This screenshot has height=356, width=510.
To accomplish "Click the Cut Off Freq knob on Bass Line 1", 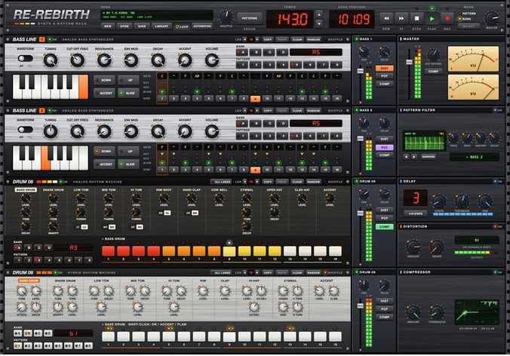I will click(78, 60).
